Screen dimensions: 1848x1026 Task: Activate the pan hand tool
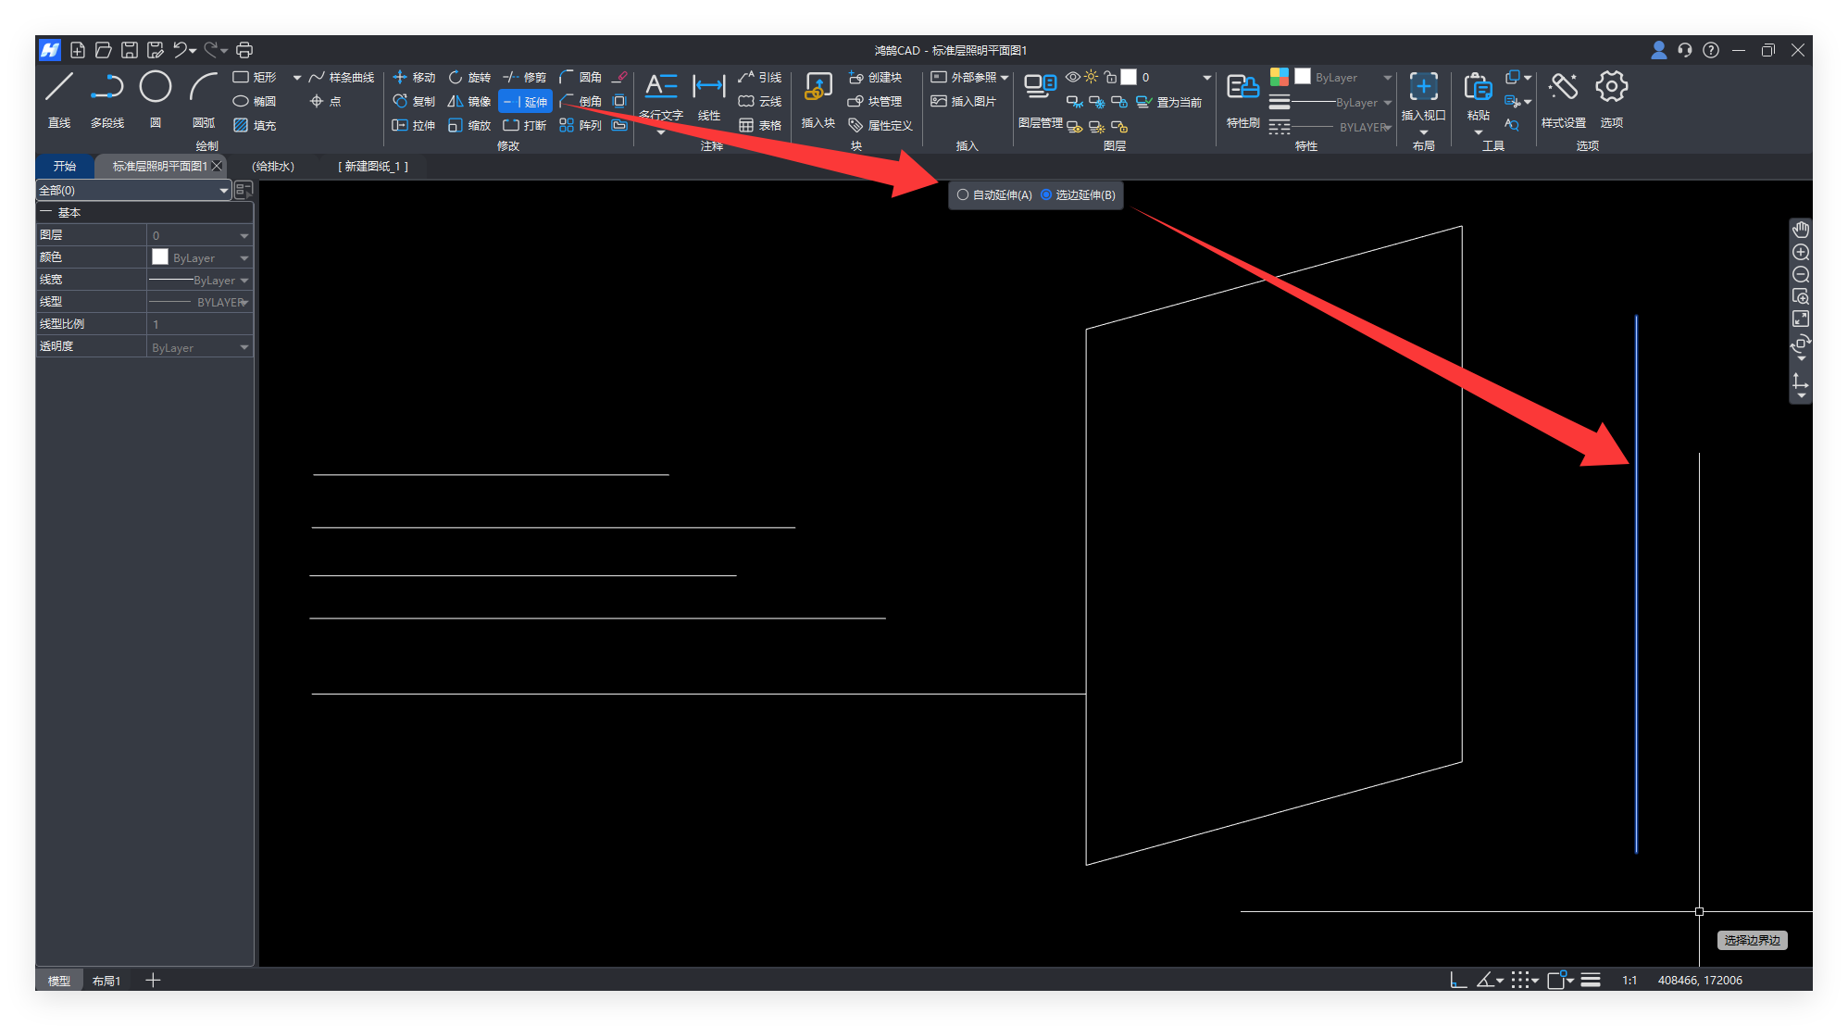point(1800,230)
